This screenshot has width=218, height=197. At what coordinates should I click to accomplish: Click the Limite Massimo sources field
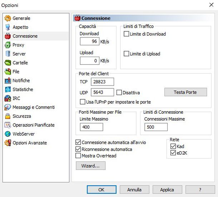(x=91, y=127)
